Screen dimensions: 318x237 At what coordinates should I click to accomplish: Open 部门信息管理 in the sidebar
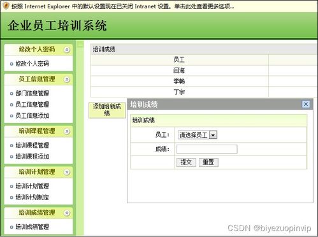pos(33,93)
